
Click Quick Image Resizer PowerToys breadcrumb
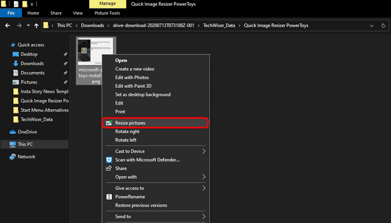276,25
